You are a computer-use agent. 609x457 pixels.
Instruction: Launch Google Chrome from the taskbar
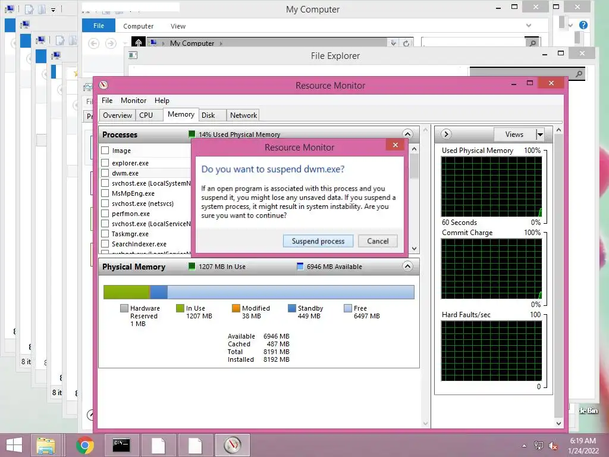pos(84,445)
